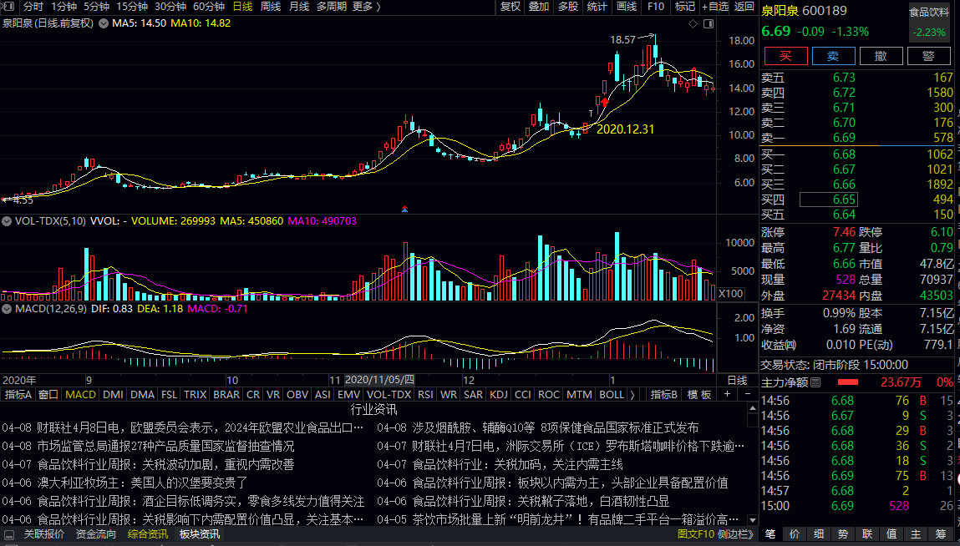Open 多周期 multi-period view
Viewport: 960px width, 546px height.
(x=332, y=7)
